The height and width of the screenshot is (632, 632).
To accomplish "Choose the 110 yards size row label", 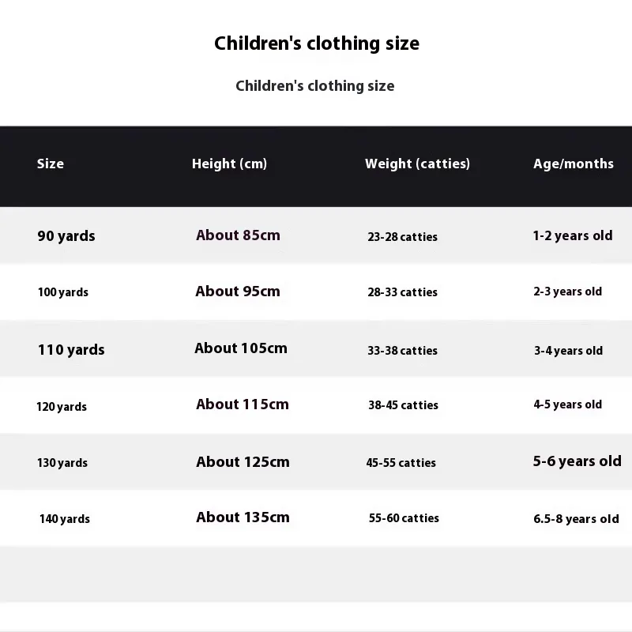I will [x=71, y=350].
